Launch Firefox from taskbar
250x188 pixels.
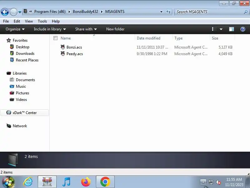(86, 182)
